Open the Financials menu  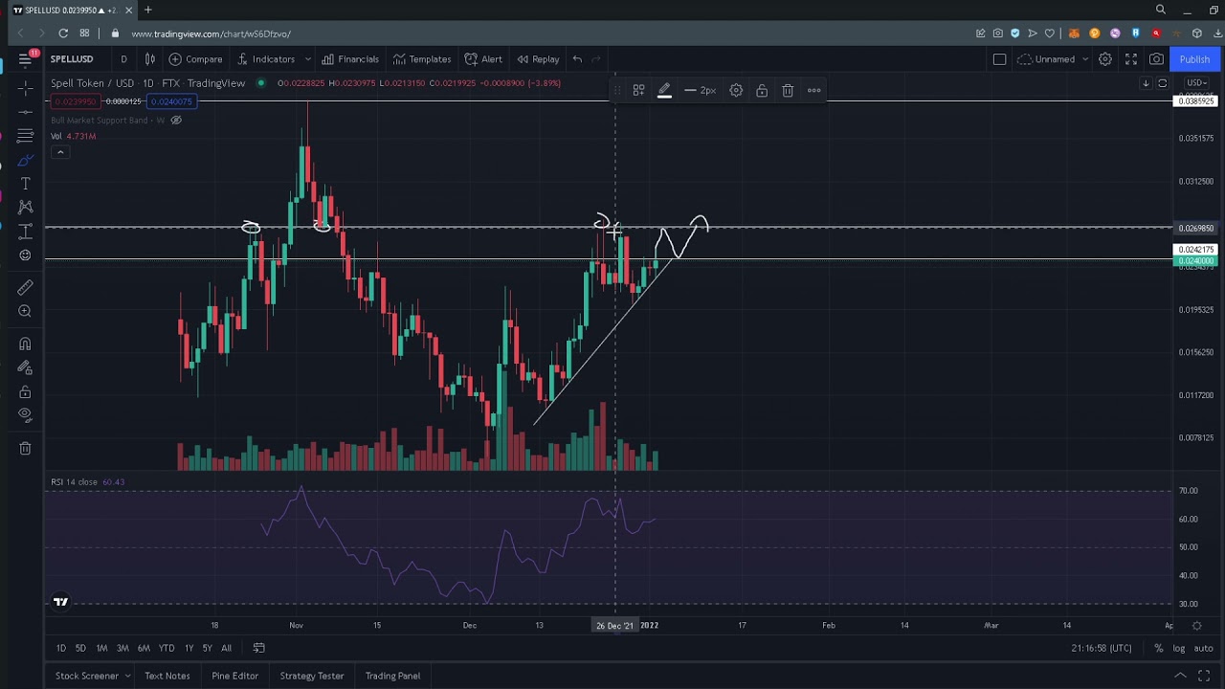(350, 59)
